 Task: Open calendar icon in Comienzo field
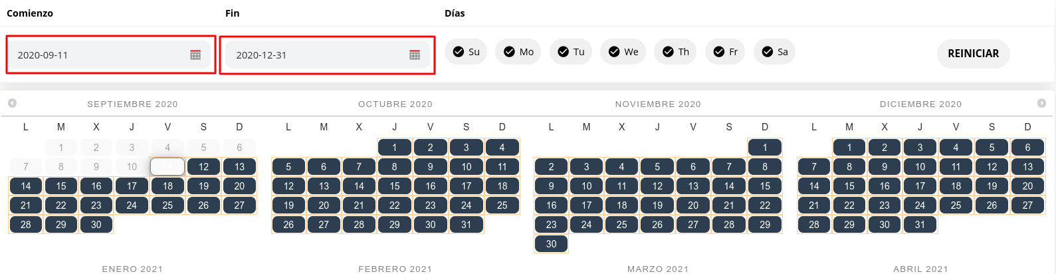tap(195, 55)
